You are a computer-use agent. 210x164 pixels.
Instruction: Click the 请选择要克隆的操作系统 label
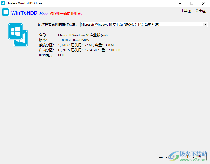point(57,25)
